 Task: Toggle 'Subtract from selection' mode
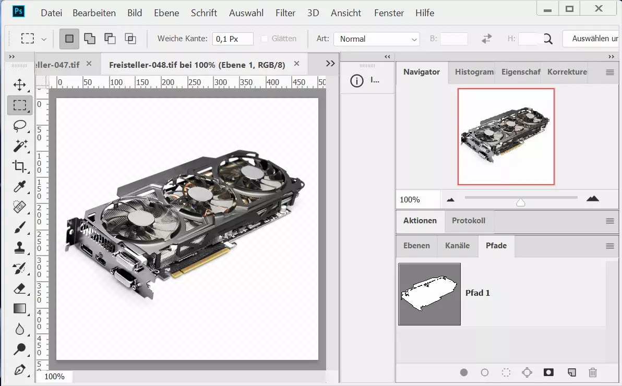[110, 39]
